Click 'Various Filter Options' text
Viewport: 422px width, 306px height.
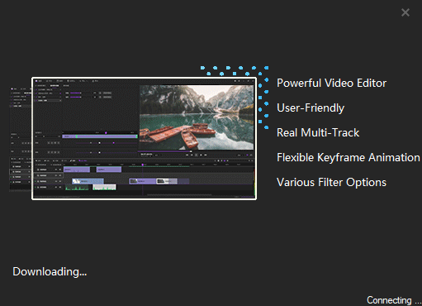pyautogui.click(x=331, y=182)
